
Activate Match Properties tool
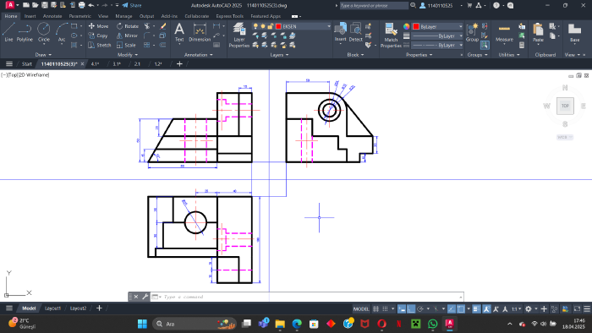point(391,35)
